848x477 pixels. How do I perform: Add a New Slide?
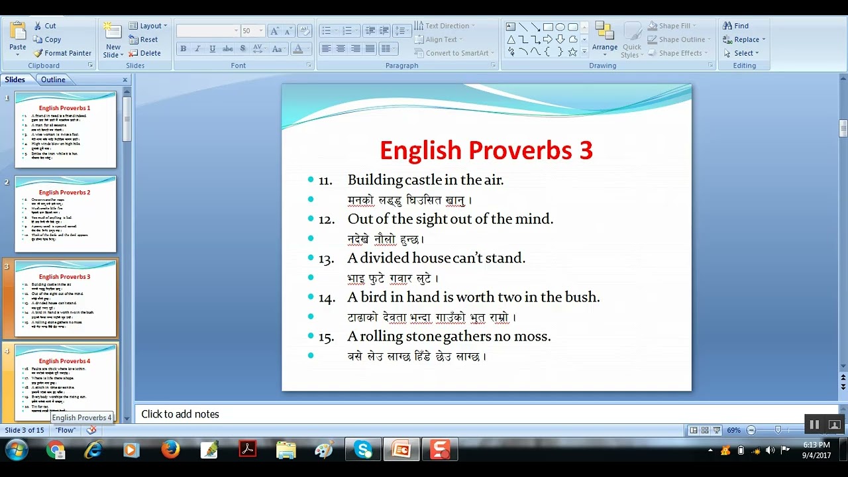(x=113, y=39)
